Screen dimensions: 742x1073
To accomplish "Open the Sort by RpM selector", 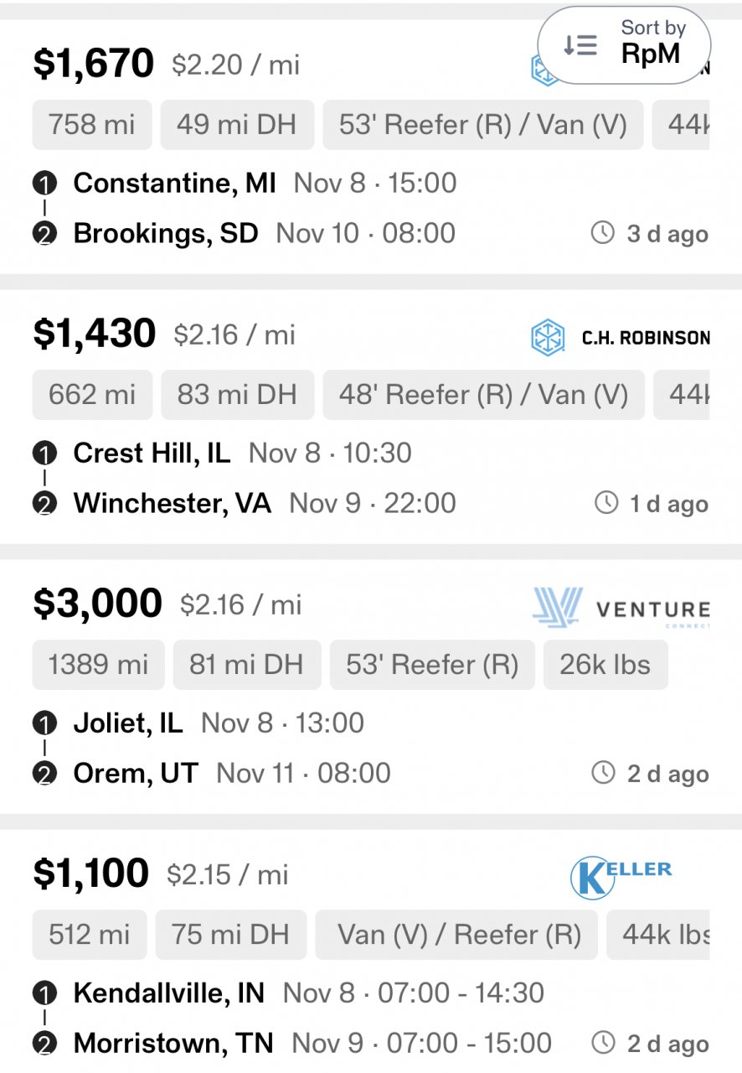I will (624, 44).
